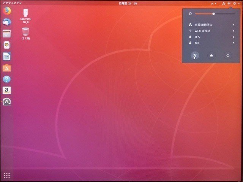The width and height of the screenshot is (243, 182).
Task: Open the Help icon in dock
Action: (7, 79)
